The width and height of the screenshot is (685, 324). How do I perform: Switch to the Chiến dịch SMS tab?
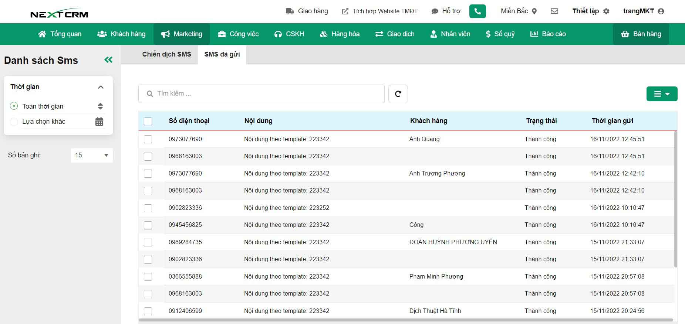tap(166, 54)
